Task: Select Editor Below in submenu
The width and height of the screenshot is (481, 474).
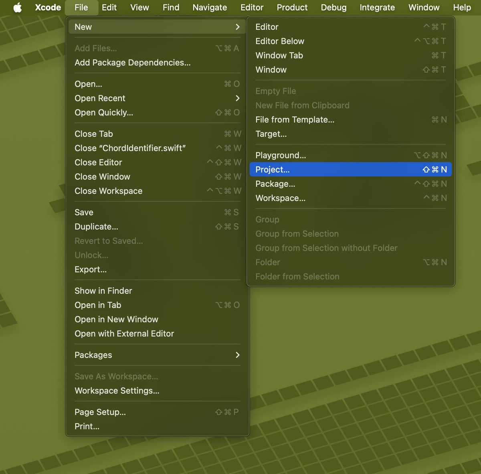Action: 351,41
